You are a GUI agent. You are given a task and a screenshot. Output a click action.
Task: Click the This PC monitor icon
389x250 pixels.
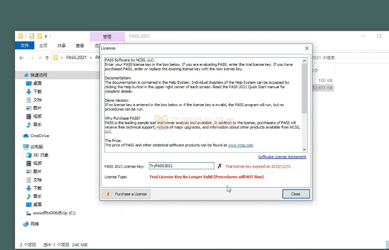pos(26,147)
